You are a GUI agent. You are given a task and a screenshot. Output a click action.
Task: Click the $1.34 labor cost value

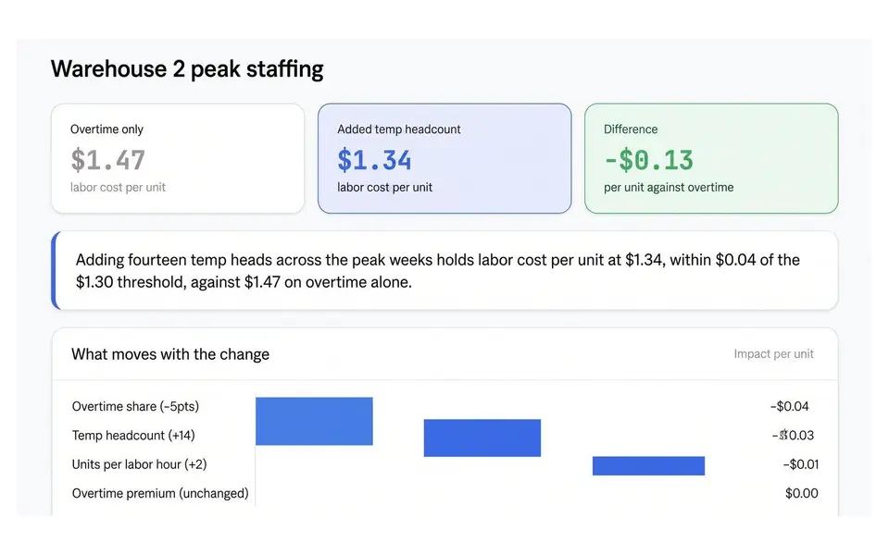pyautogui.click(x=374, y=160)
